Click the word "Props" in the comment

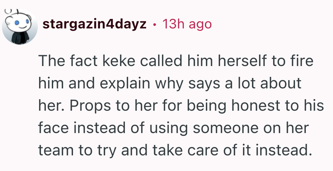(90, 105)
